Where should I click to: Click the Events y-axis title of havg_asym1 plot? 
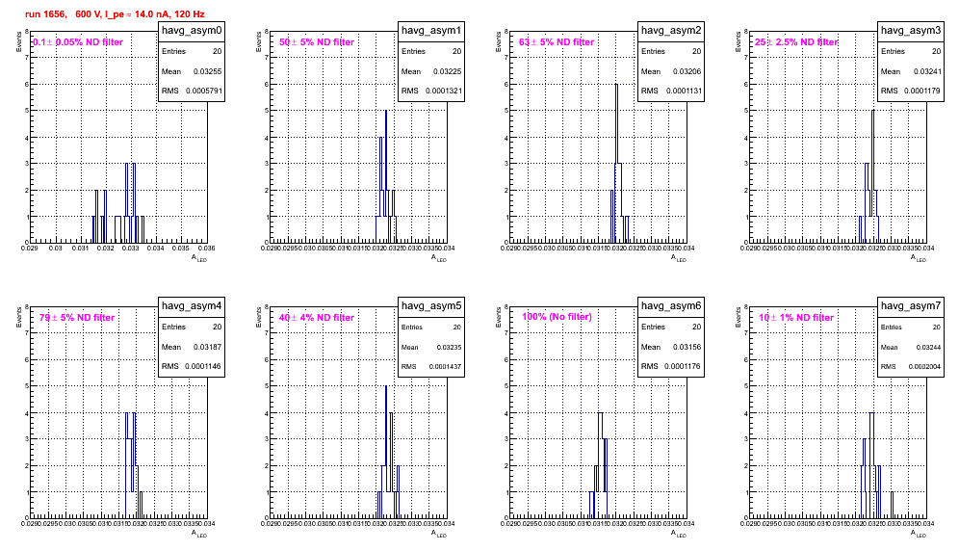coord(258,41)
